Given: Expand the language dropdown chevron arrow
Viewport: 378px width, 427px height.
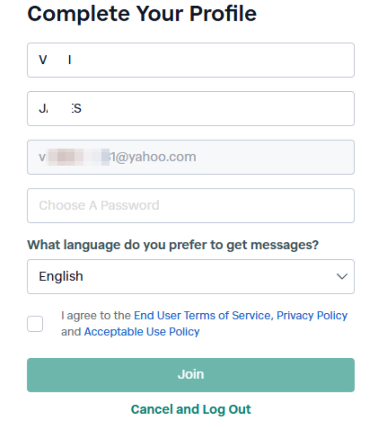Looking at the screenshot, I should coord(342,276).
